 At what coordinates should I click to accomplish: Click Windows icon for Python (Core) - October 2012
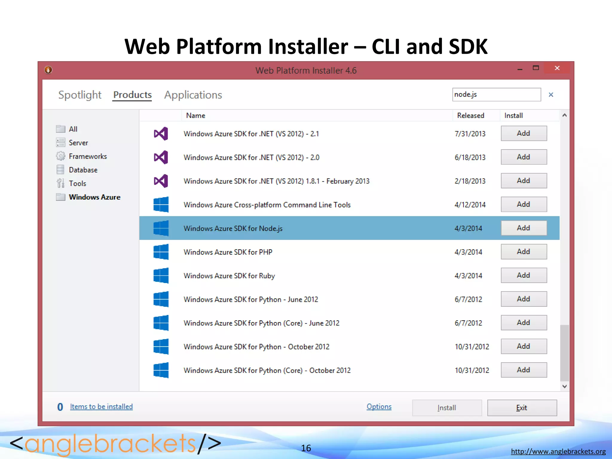pos(161,370)
